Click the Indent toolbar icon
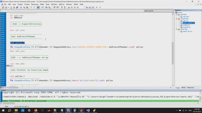Image resolution: width=202 pixels, height=113 pixels. (54, 8)
